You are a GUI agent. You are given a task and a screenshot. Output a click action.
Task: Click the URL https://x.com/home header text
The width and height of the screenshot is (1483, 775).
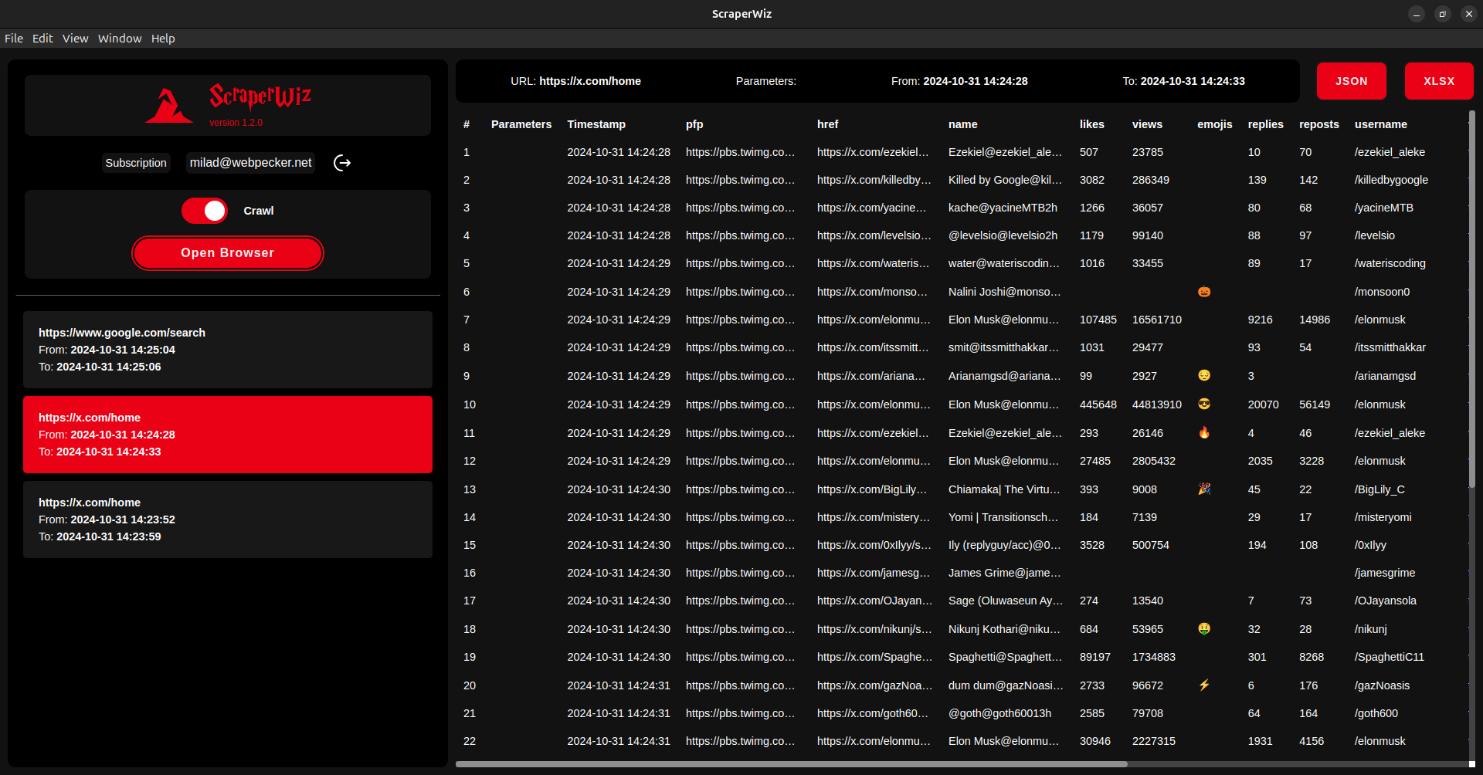pyautogui.click(x=575, y=81)
